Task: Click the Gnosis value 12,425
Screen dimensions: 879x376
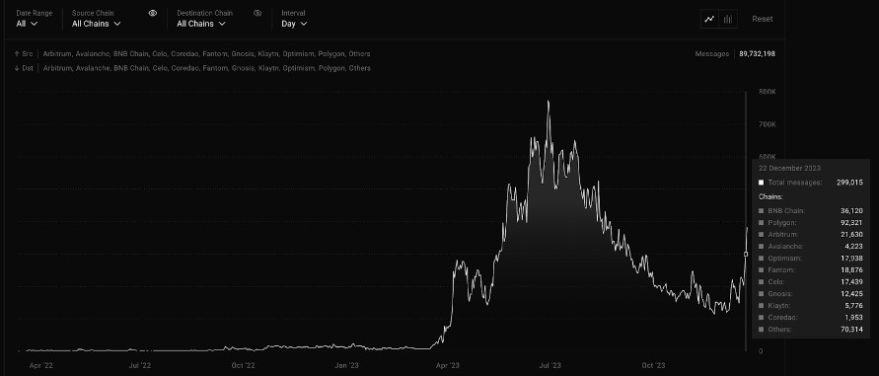Action: (x=852, y=293)
